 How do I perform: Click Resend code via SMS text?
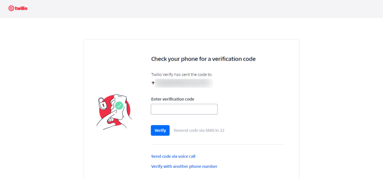click(x=196, y=130)
